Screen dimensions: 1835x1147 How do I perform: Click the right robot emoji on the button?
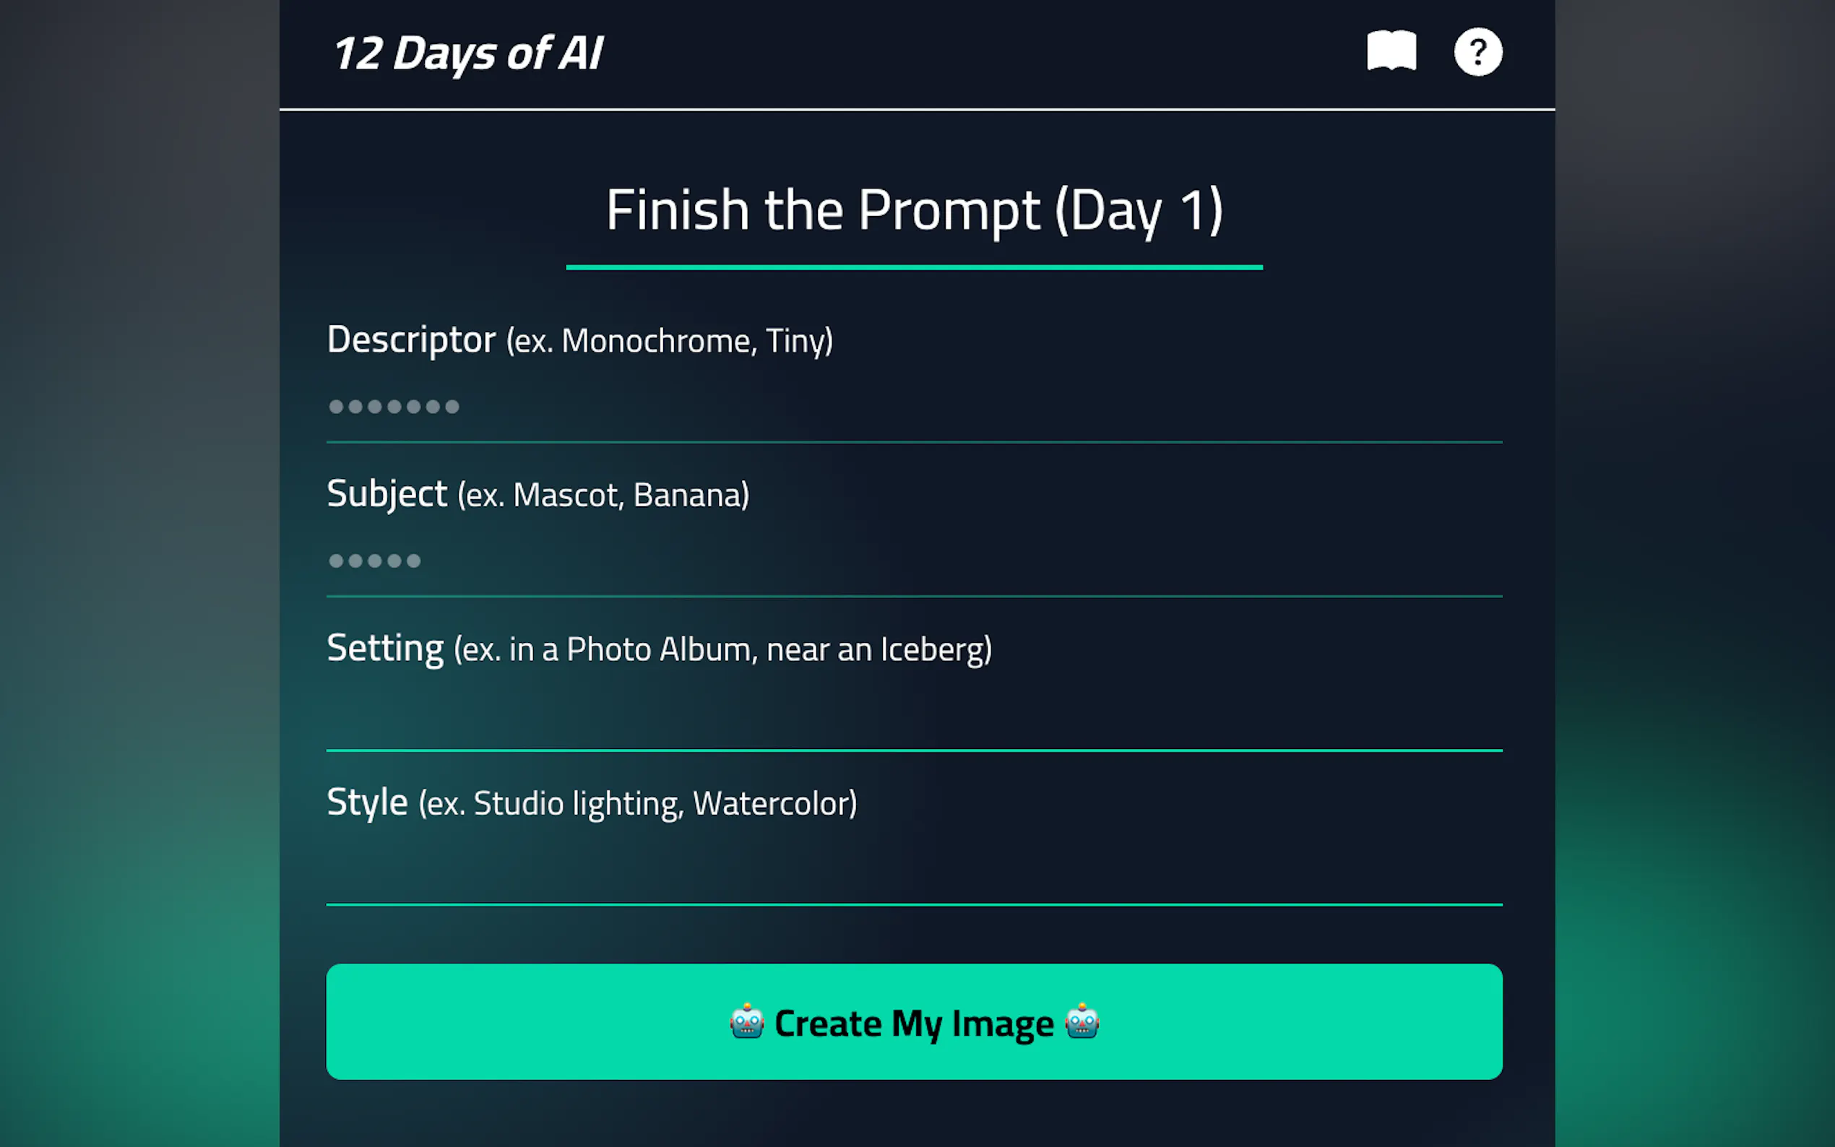(1081, 1021)
